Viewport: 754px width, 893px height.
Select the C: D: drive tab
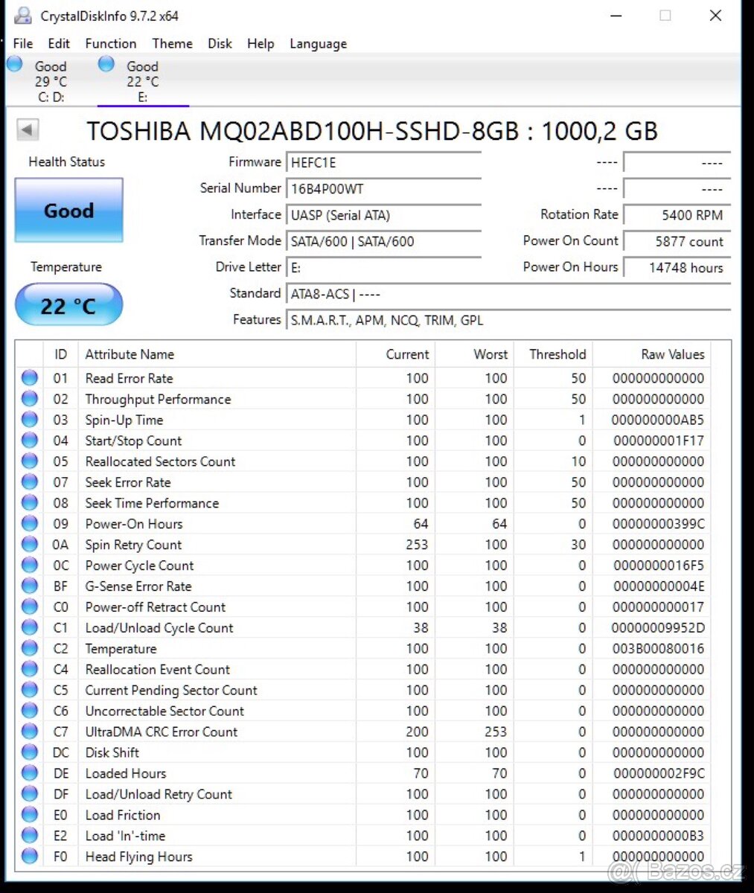(51, 81)
